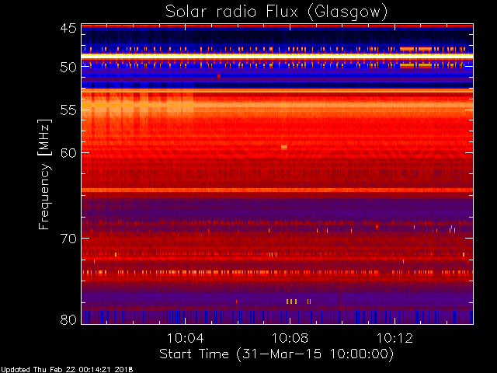Click the small red spot near 51 MHz
The height and width of the screenshot is (373, 497).
click(219, 76)
